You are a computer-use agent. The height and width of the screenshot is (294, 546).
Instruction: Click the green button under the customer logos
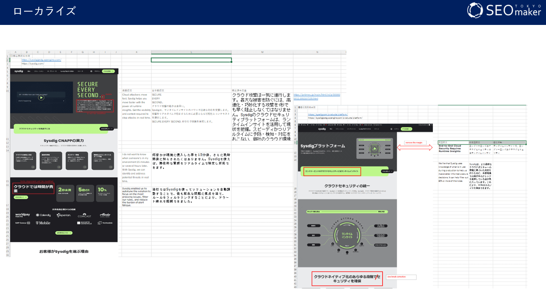[x=64, y=233]
